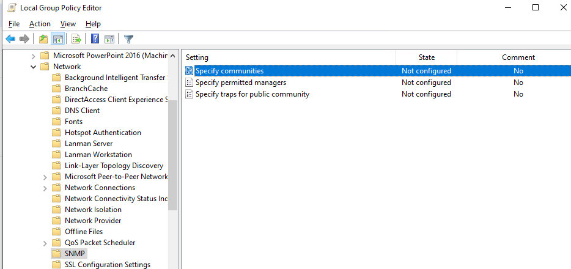Select Background Intelligent Transfer tree item
The height and width of the screenshot is (269, 571).
click(116, 78)
